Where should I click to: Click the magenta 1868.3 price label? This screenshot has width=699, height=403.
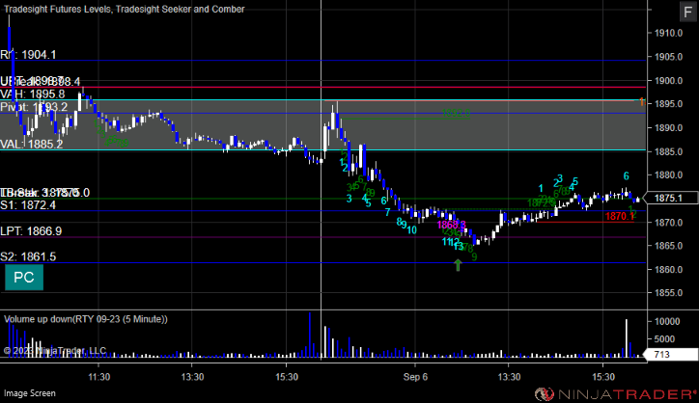[x=451, y=225]
